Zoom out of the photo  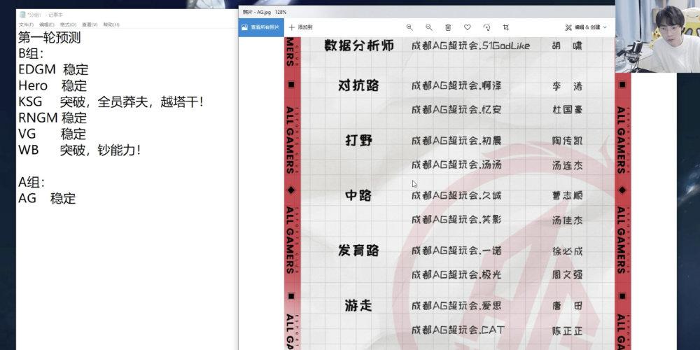428,27
